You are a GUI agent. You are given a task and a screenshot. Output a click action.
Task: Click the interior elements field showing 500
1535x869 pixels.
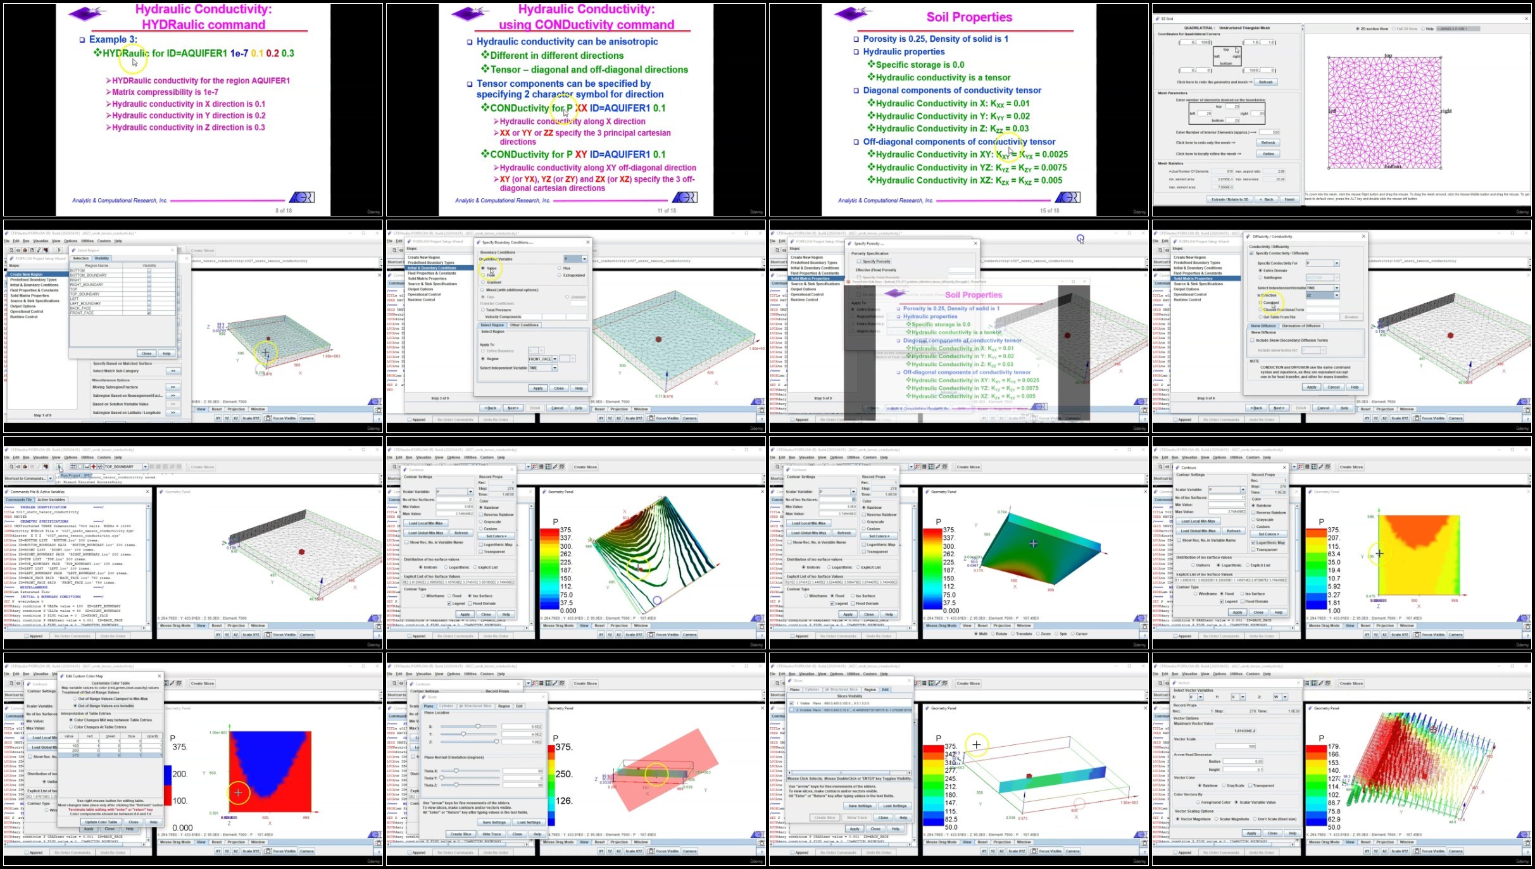pos(1270,132)
